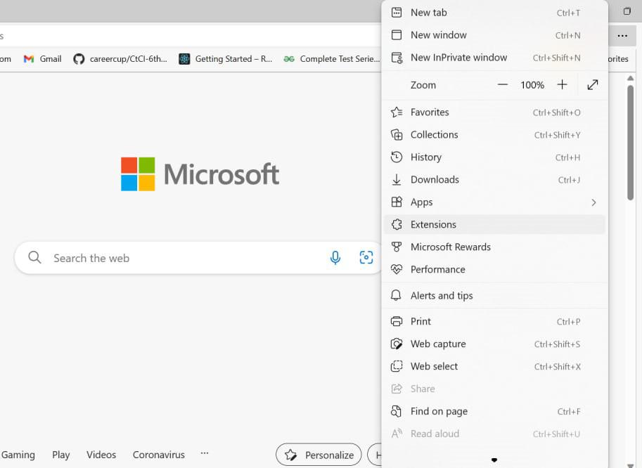Viewport: 642px width, 468px height.
Task: Choose Extensions in the menu
Action: coord(494,224)
